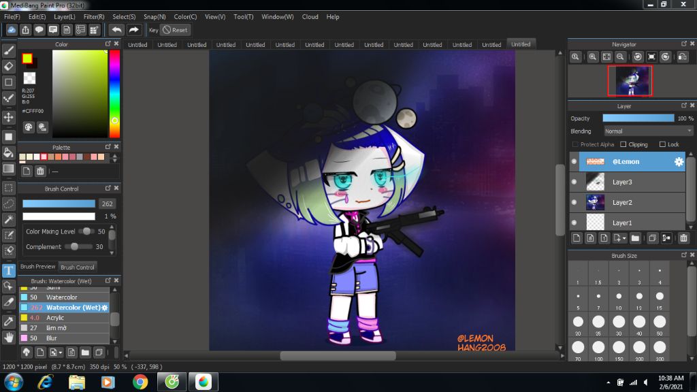Delete palette color with trash icon
The image size is (697, 392).
click(40, 171)
